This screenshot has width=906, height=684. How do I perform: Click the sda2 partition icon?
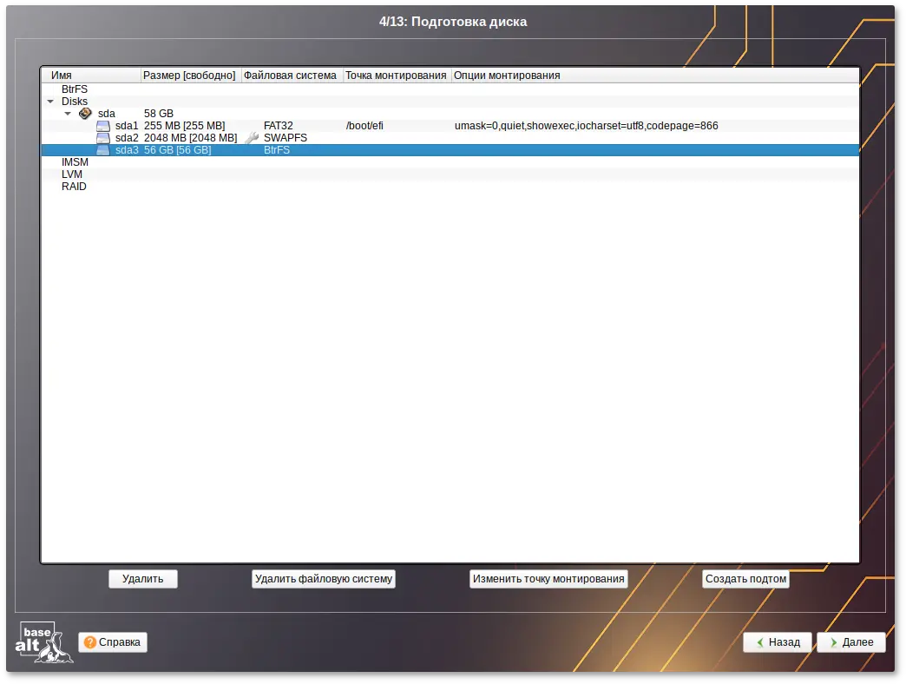pyautogui.click(x=103, y=138)
